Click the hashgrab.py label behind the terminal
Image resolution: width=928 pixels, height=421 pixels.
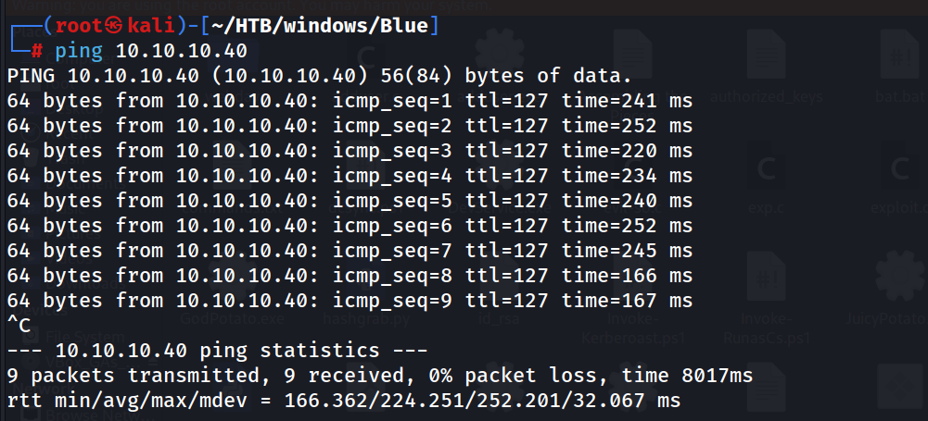pyautogui.click(x=366, y=319)
